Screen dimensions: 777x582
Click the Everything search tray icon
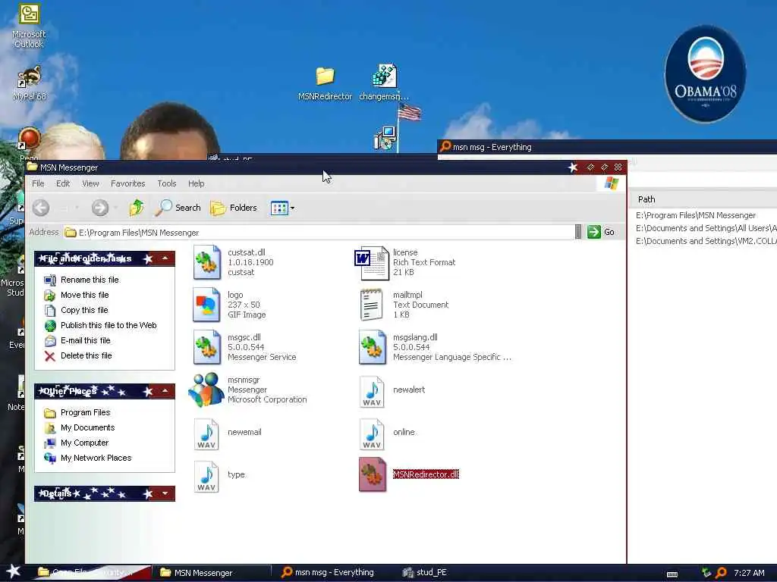click(721, 573)
